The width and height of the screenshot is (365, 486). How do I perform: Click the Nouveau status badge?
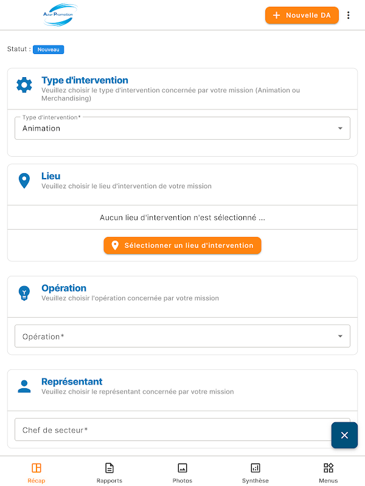click(x=49, y=50)
